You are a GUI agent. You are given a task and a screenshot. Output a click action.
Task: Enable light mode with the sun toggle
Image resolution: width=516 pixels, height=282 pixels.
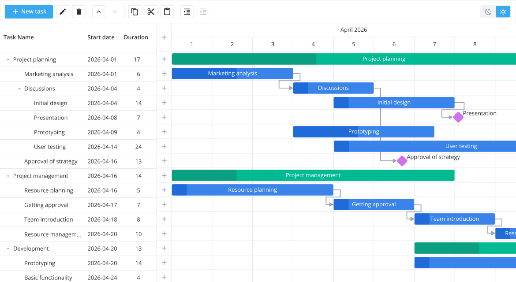503,11
